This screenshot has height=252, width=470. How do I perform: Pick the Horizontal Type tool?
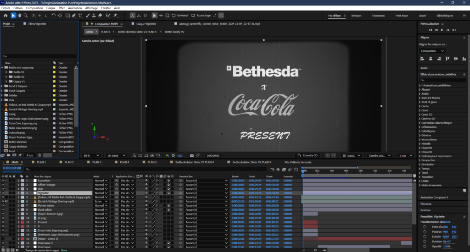click(80, 16)
